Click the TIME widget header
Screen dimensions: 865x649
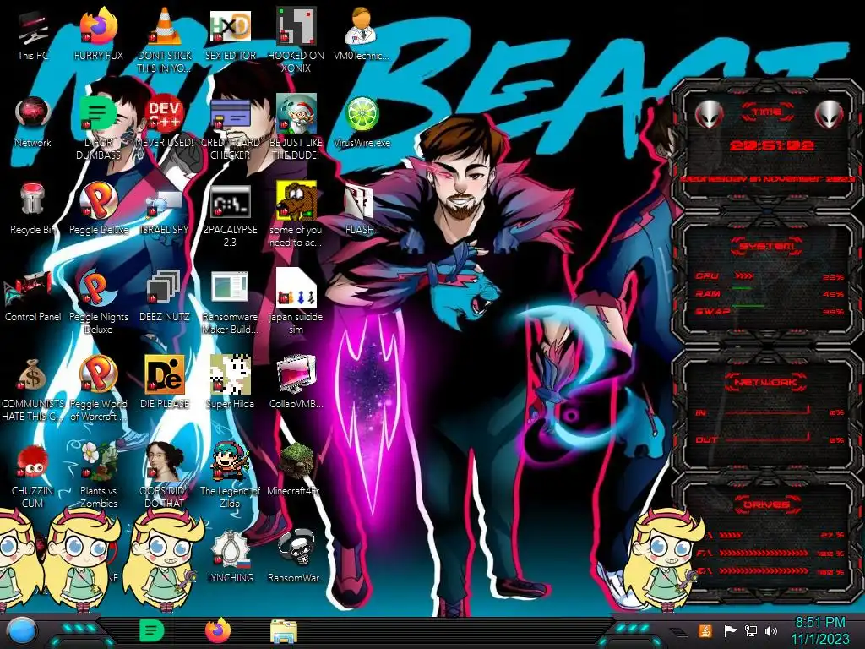767,112
